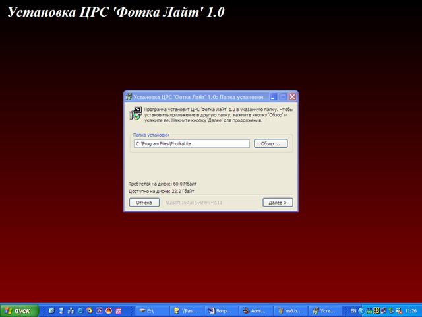Screen dimensions: 422x317
Task: Switch to the Adm... taskbar window
Action: coord(256,311)
